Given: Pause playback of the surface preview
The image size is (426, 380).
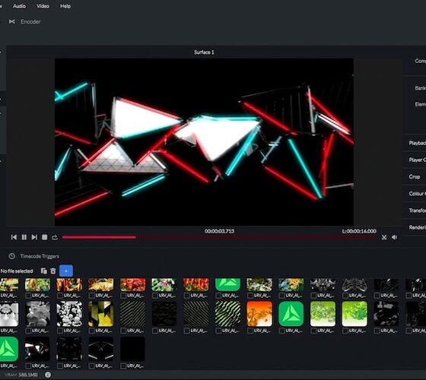Looking at the screenshot, I should (24, 237).
